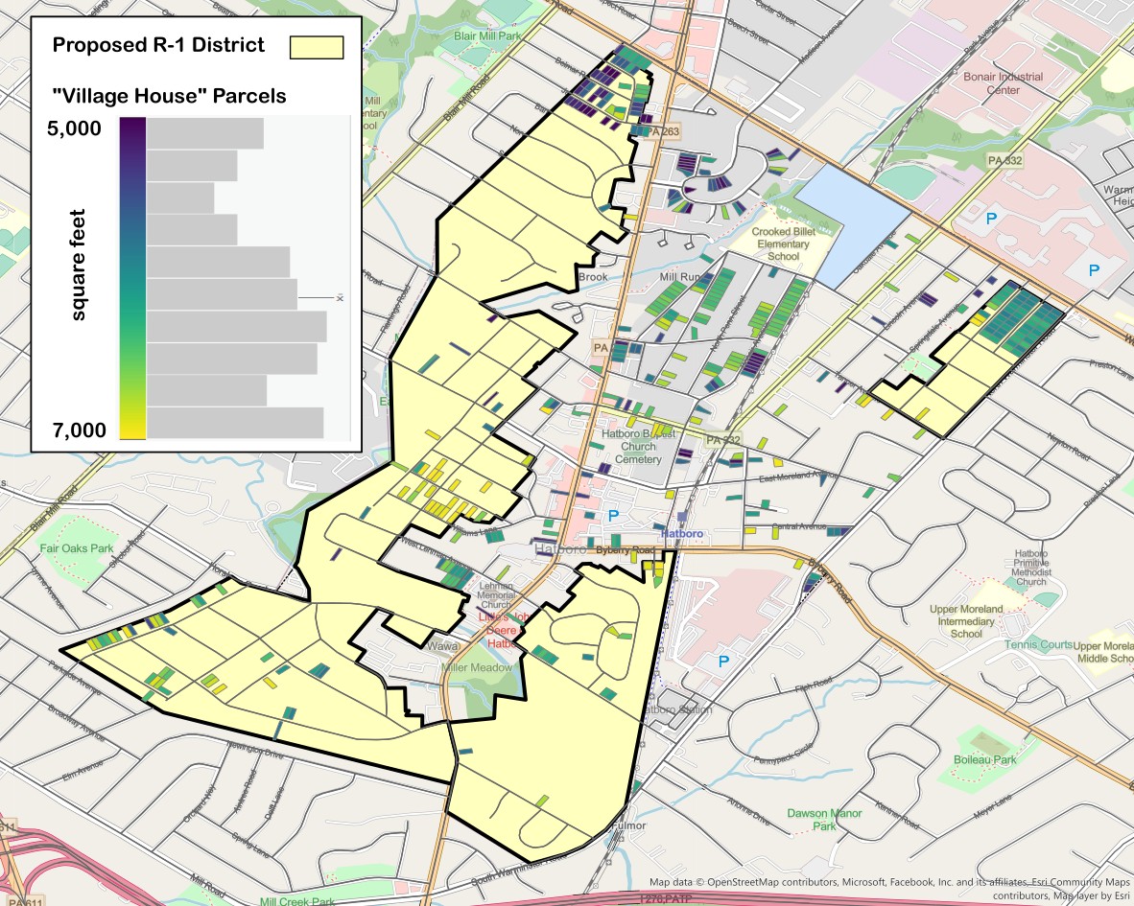Click the parking icon beside the Hatboro label

(611, 516)
